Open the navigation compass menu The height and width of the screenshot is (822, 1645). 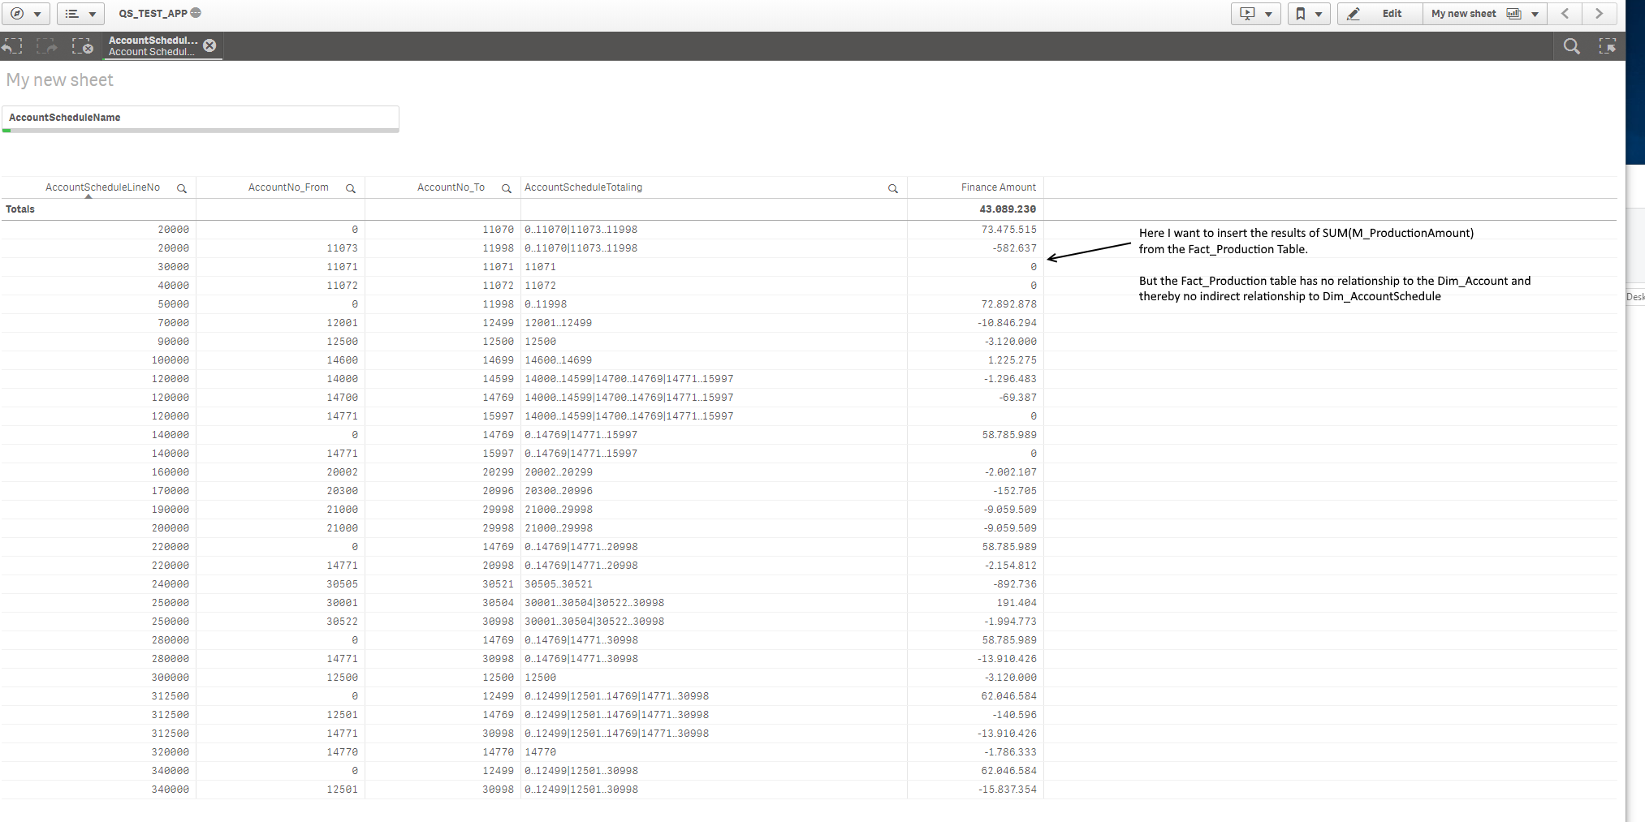pyautogui.click(x=25, y=14)
